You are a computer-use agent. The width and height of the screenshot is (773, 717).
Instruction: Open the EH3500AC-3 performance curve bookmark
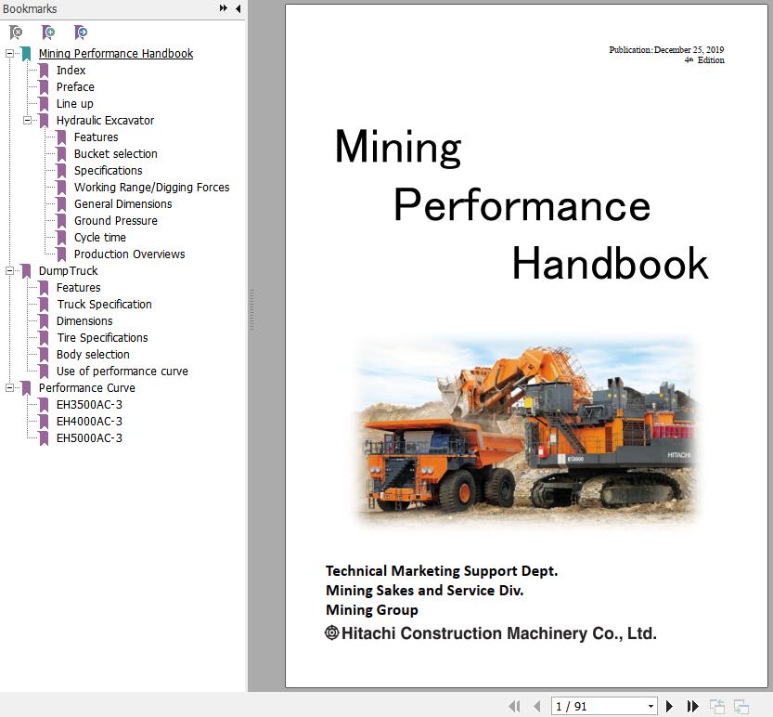pyautogui.click(x=89, y=405)
